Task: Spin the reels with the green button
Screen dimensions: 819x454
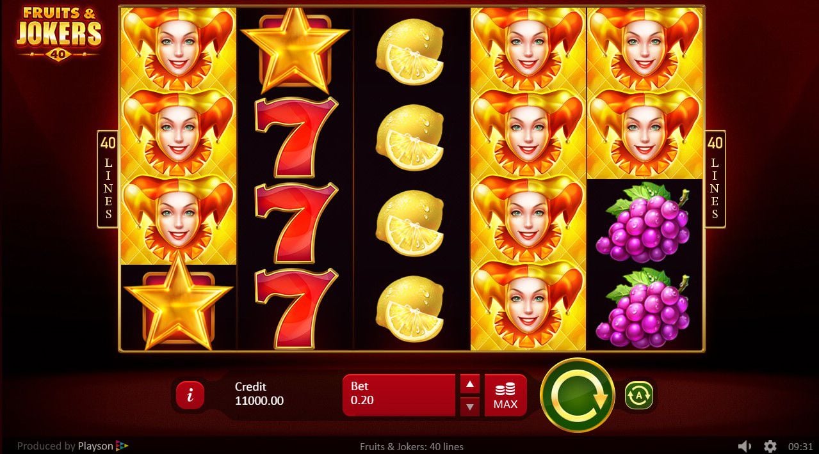Action: pyautogui.click(x=578, y=395)
